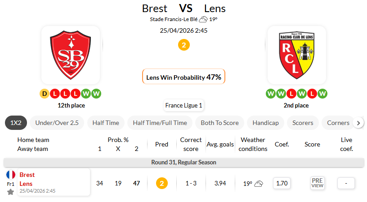The image size is (367, 202).
Task: Click the 1.70 coefficient box
Action: click(282, 183)
